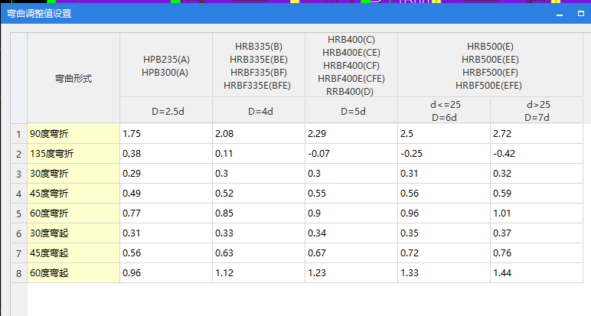Select row number 1 header
Viewport: 591px width, 316px height.
tap(19, 134)
